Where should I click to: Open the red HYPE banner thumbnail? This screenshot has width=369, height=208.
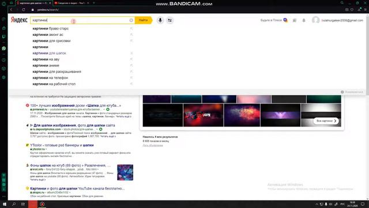(204, 115)
